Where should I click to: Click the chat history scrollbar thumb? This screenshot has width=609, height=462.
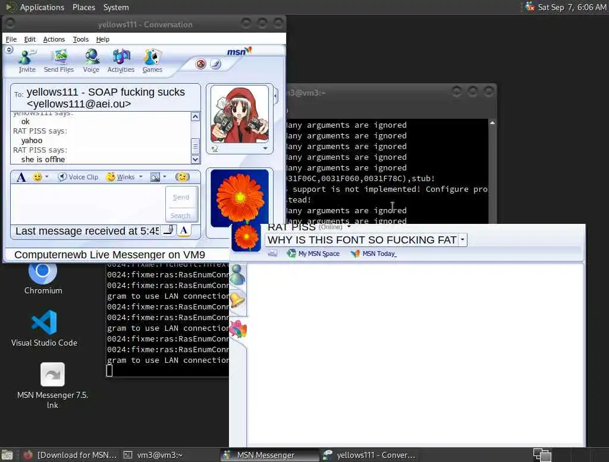(195, 146)
